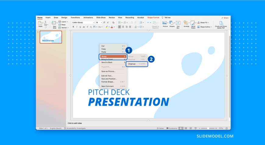Expand the Layout dropdown
This screenshot has width=265, height=145.
63,22
